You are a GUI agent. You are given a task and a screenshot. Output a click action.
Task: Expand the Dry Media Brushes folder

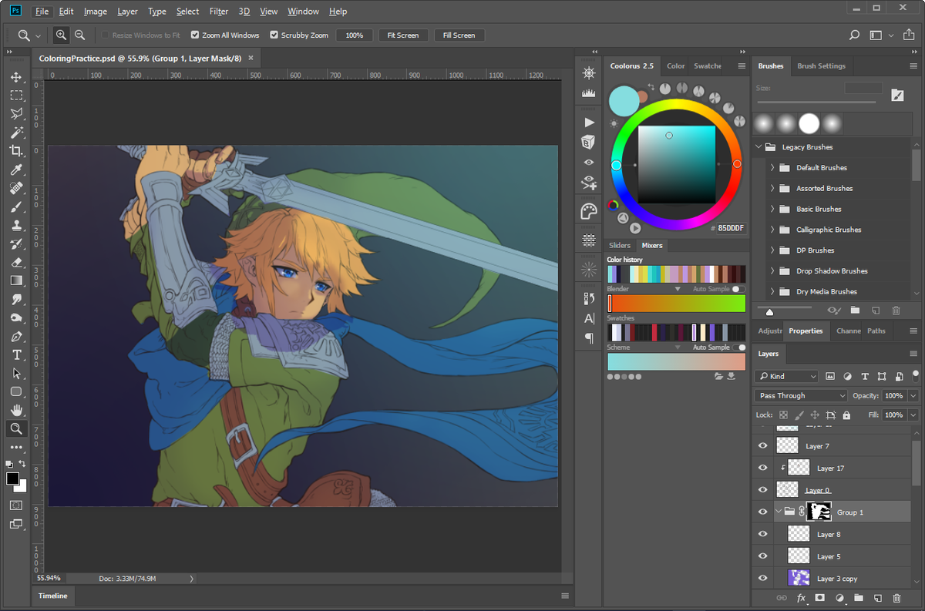coord(772,291)
